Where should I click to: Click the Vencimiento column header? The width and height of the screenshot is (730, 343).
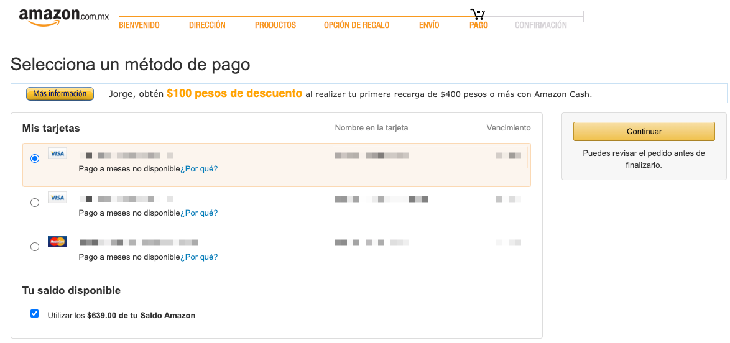pos(509,127)
